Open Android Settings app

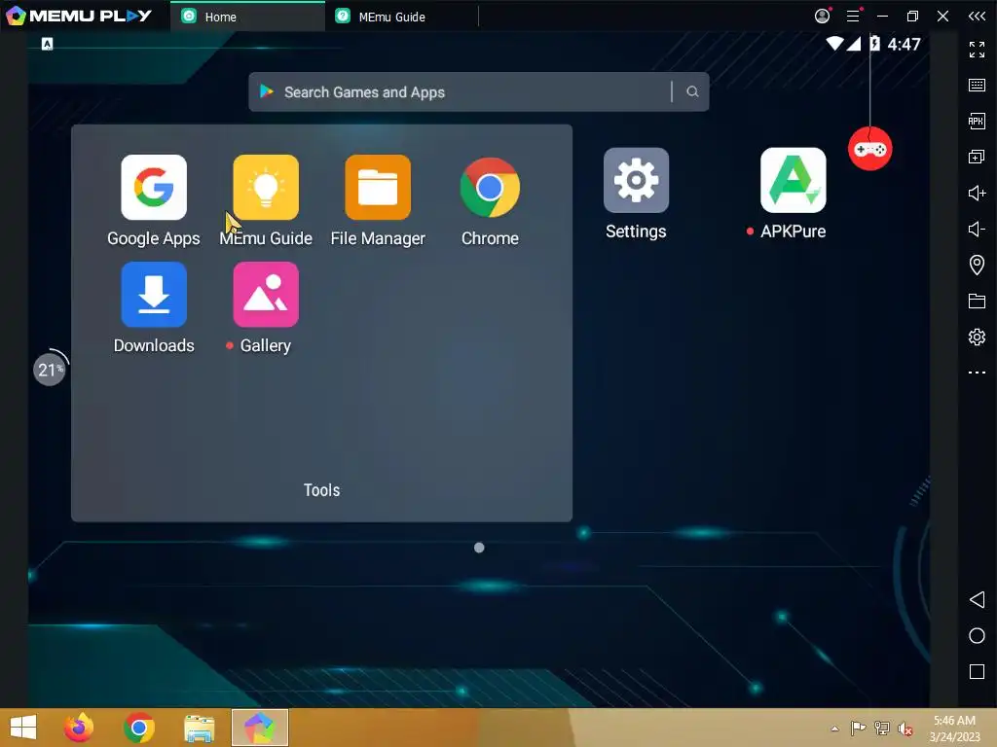[636, 180]
